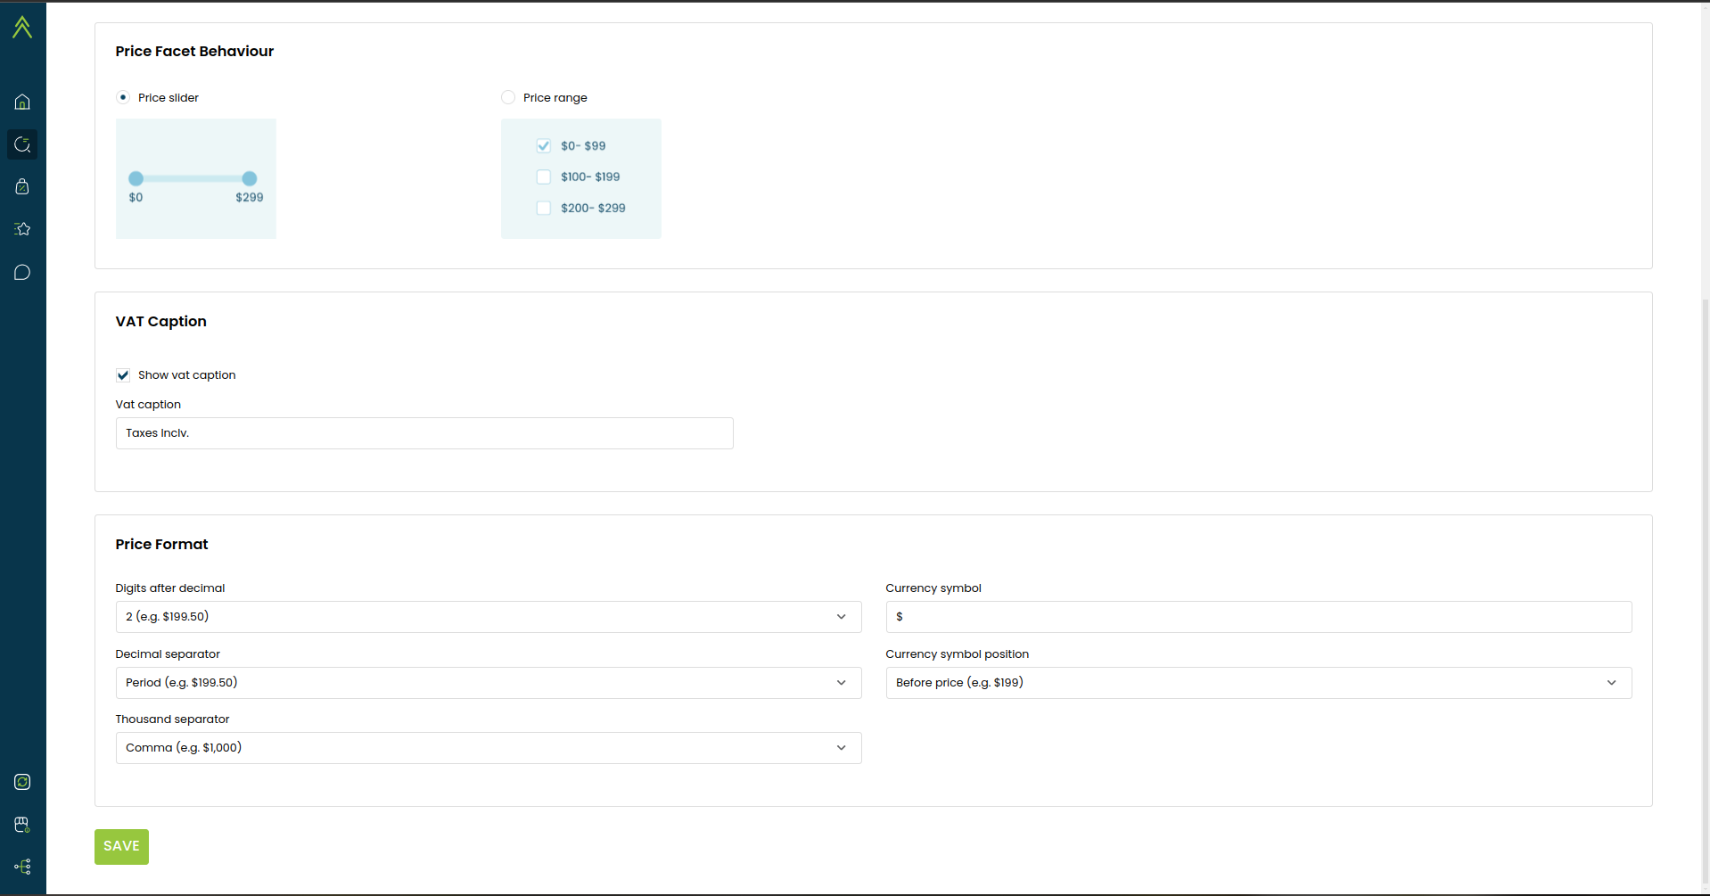Expand the Digits after decimal dropdown

[x=488, y=617]
